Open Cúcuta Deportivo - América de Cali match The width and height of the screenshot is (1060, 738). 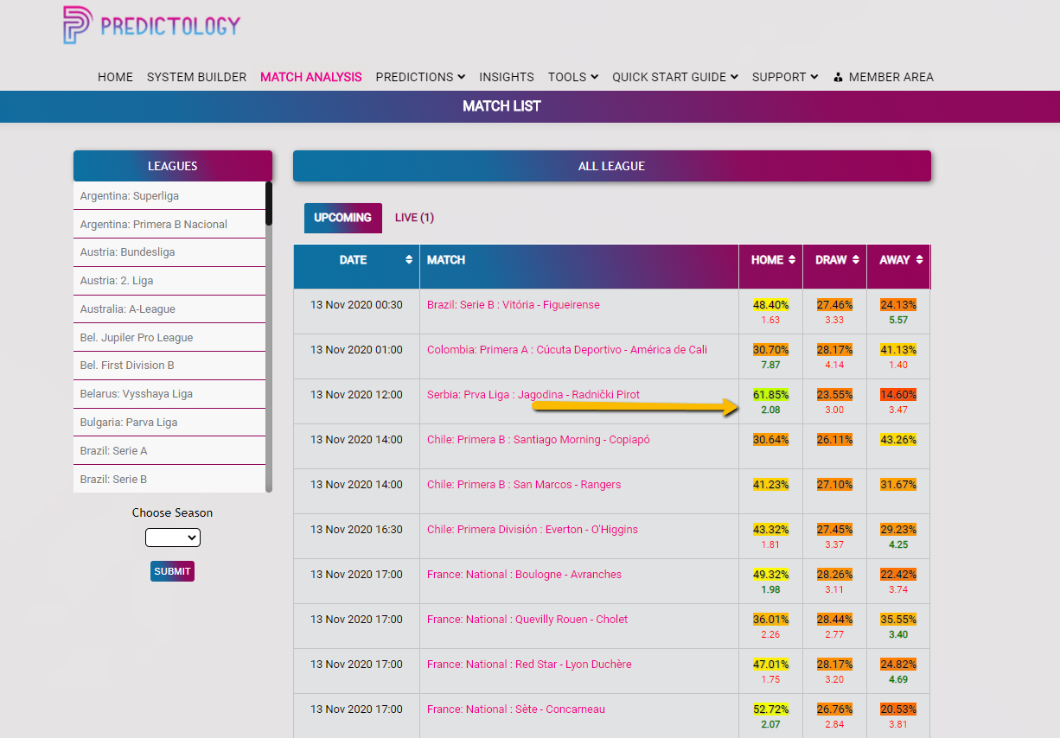tap(567, 350)
